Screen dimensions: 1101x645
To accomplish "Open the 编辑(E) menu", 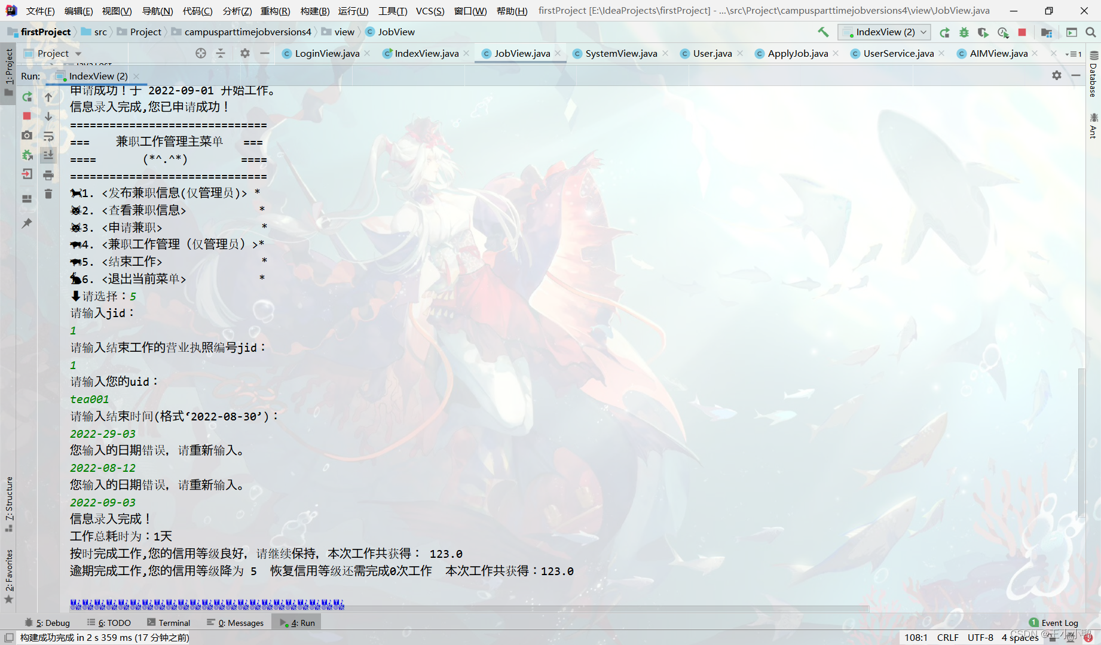I will (x=78, y=11).
